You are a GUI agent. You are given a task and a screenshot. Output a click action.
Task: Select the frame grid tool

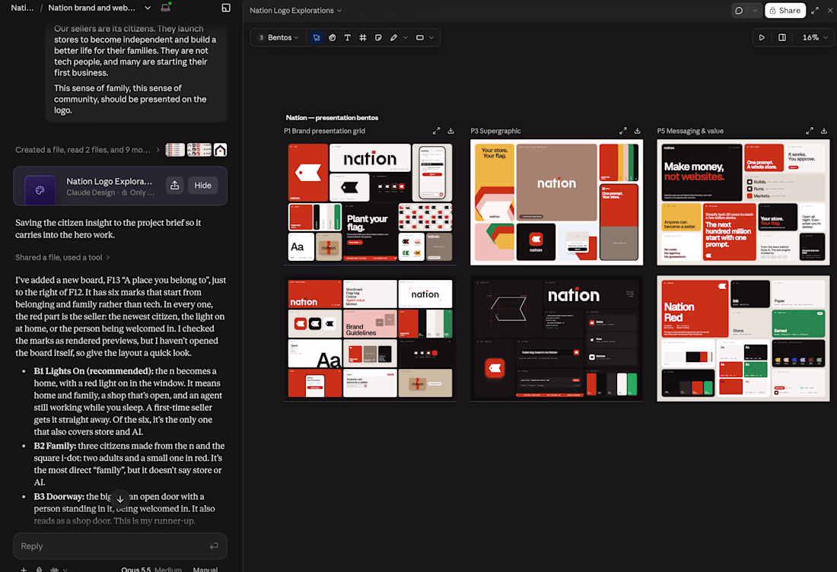[x=363, y=37]
